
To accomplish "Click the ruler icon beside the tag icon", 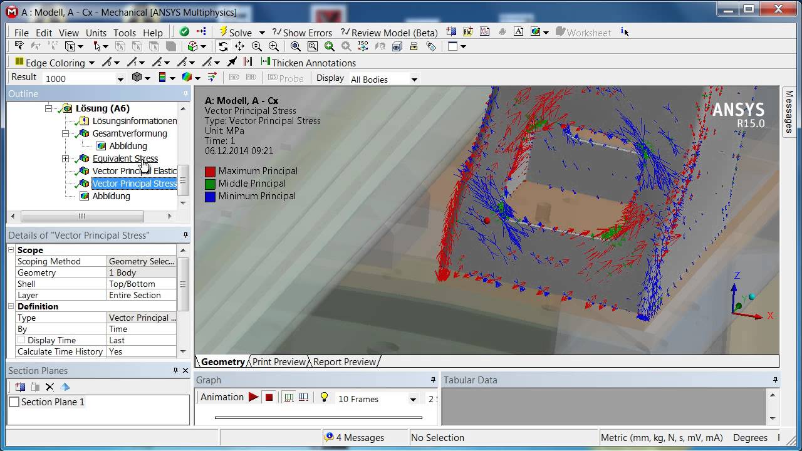I will (x=414, y=46).
